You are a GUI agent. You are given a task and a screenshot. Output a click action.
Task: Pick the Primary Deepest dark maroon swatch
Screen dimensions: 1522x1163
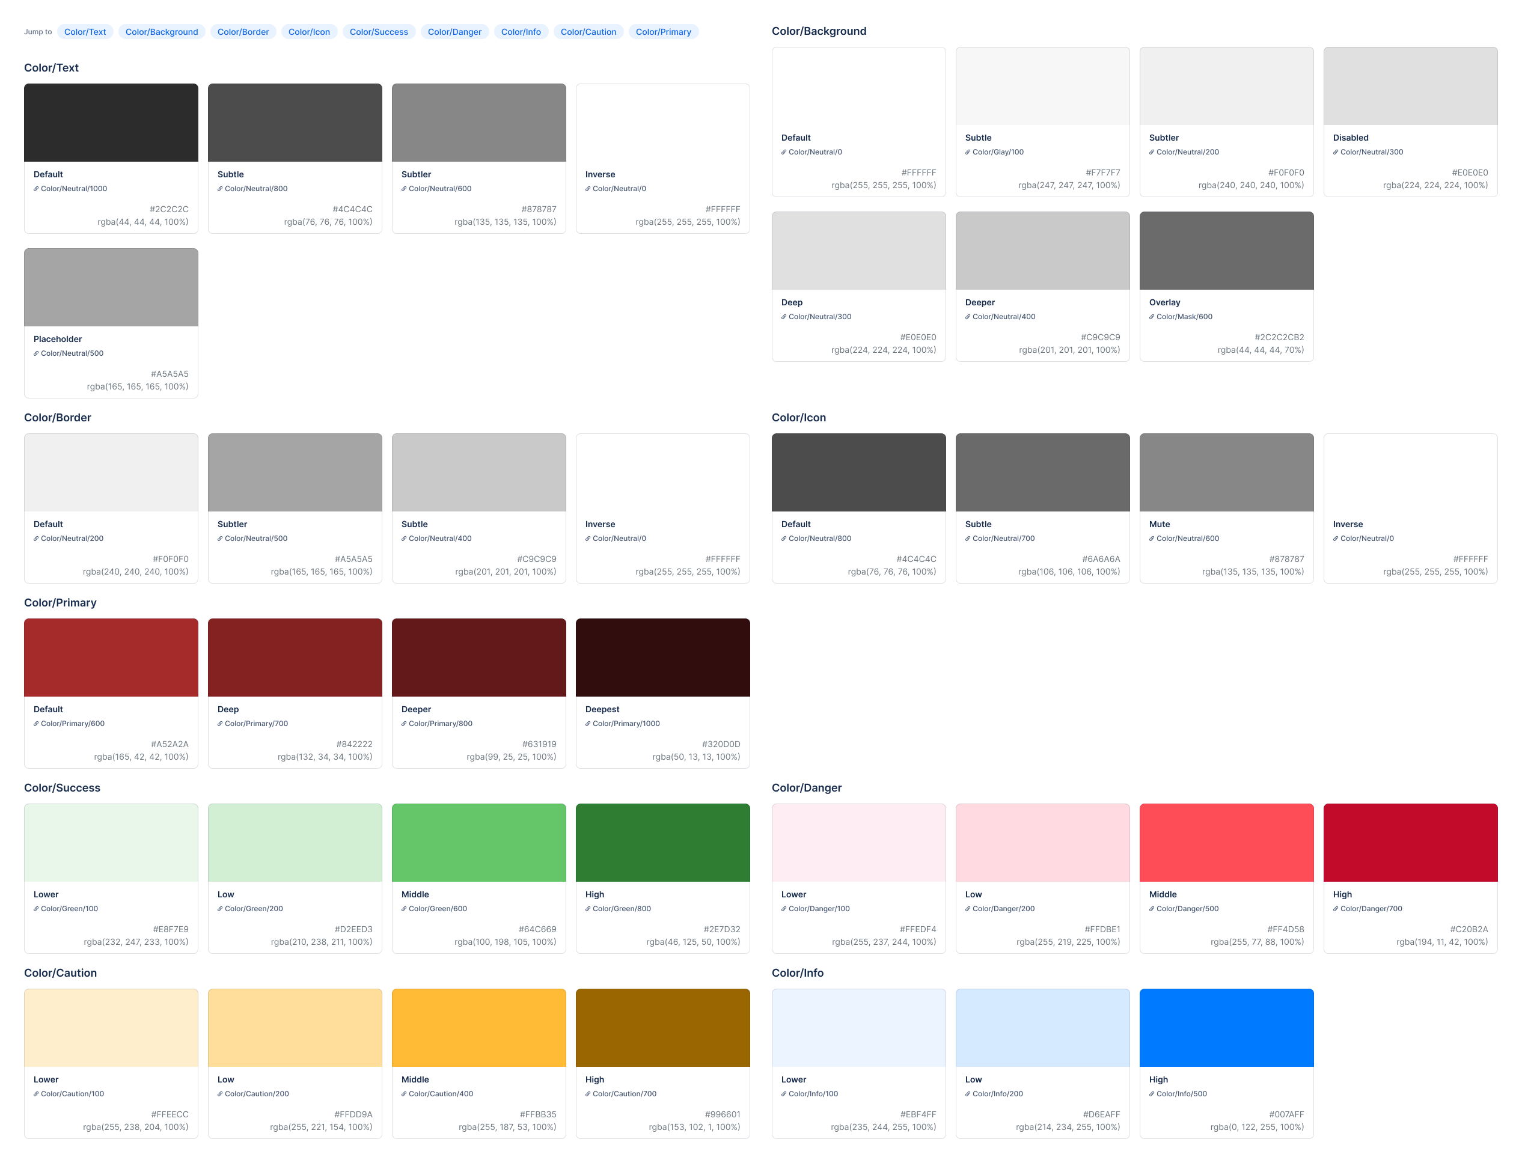[x=662, y=658]
